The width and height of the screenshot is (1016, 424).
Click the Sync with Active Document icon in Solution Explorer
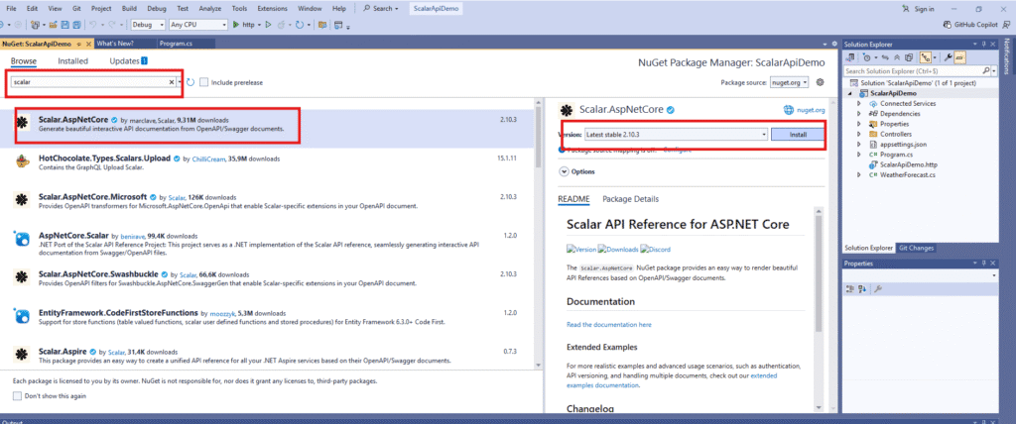pos(885,57)
